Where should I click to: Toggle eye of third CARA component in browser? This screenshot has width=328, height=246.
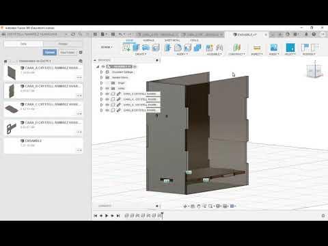pos(107,105)
